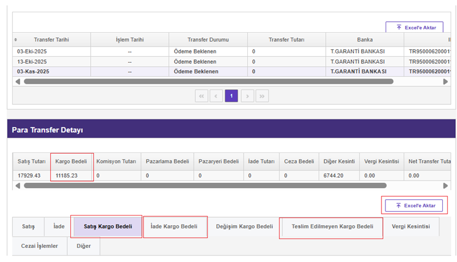Switch to İade Kargo Bedeli tab
This screenshot has height=262, width=457.
coord(175,227)
